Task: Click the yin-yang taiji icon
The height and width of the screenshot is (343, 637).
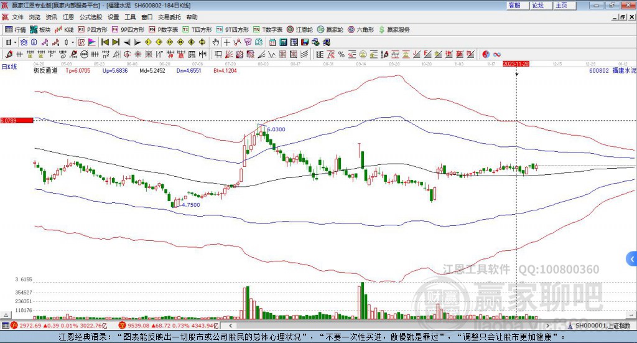Action: [x=486, y=54]
